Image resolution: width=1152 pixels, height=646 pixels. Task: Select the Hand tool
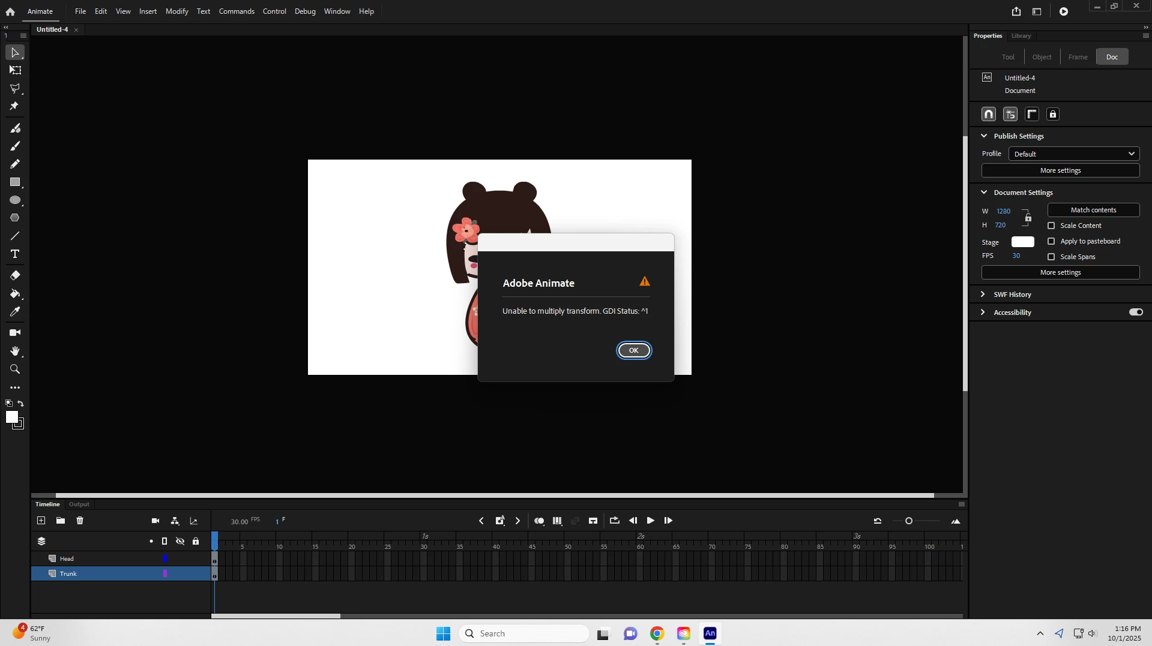[x=15, y=351]
